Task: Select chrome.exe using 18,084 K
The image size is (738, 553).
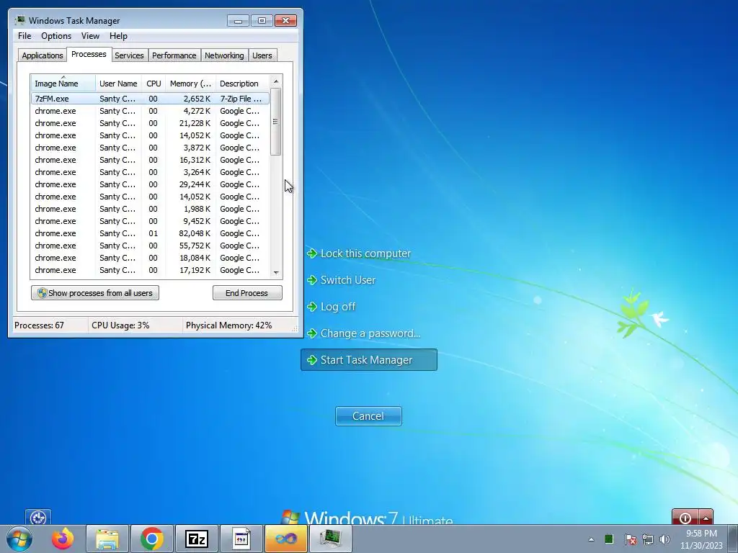Action: click(x=150, y=258)
